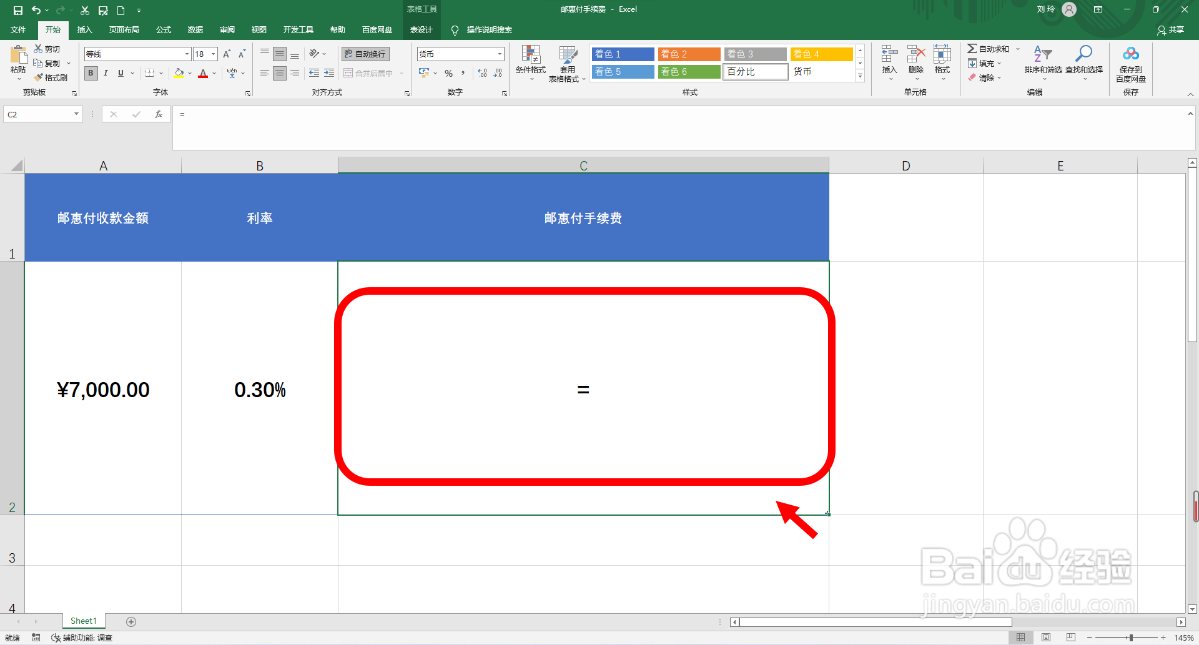Expand the Name Box dropdown
This screenshot has width=1199, height=645.
pyautogui.click(x=76, y=114)
